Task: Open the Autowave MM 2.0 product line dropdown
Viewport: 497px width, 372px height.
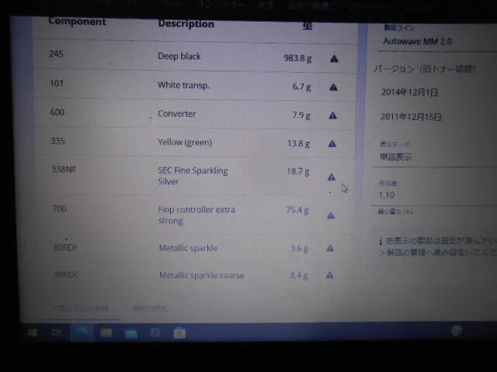Action: click(x=431, y=40)
